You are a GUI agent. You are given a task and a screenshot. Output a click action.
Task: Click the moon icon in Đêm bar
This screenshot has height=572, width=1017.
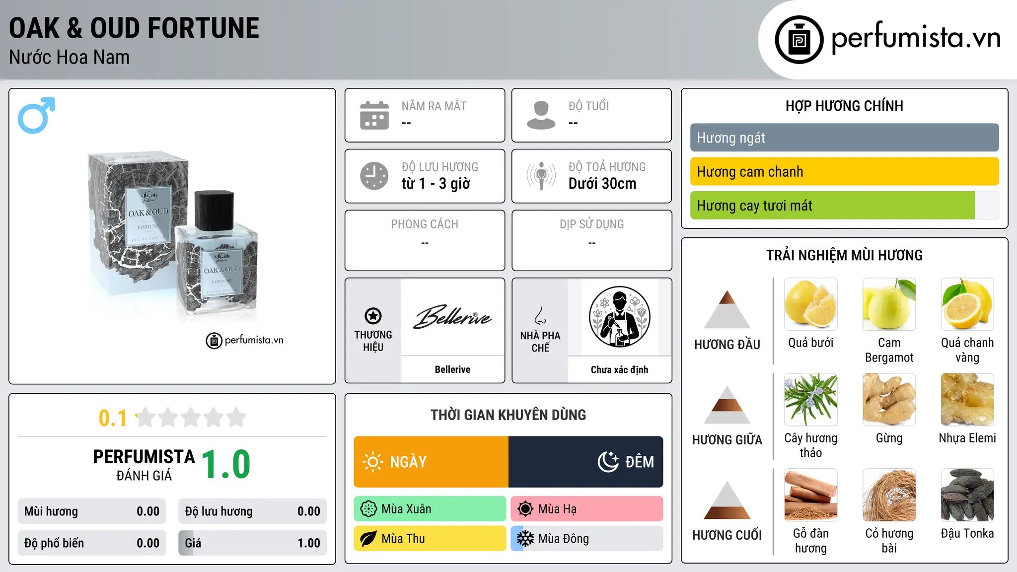tap(608, 462)
